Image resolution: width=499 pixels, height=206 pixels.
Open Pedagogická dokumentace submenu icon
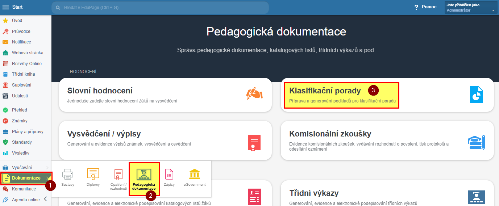pyautogui.click(x=144, y=174)
